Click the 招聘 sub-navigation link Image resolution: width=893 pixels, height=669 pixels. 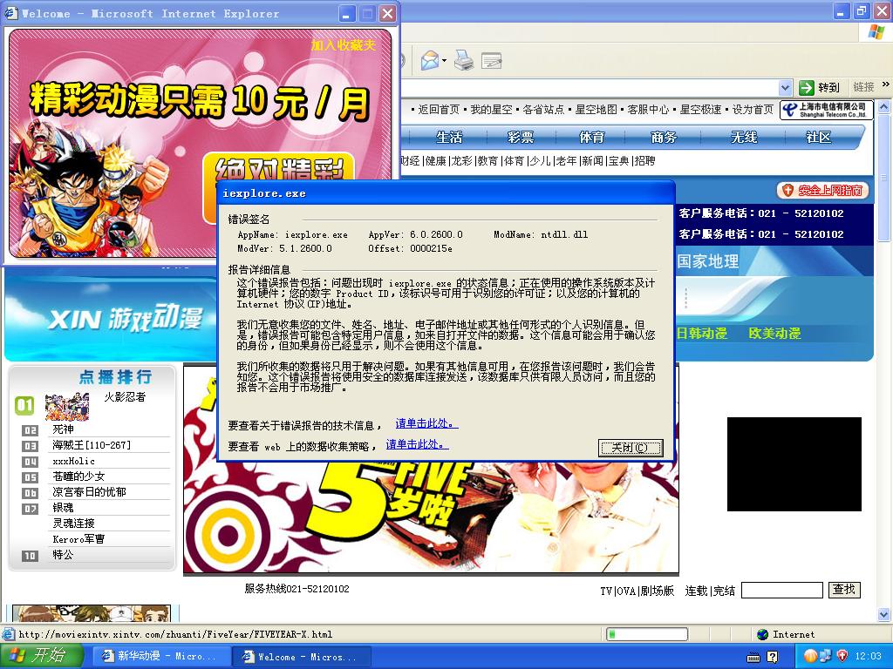coord(644,160)
